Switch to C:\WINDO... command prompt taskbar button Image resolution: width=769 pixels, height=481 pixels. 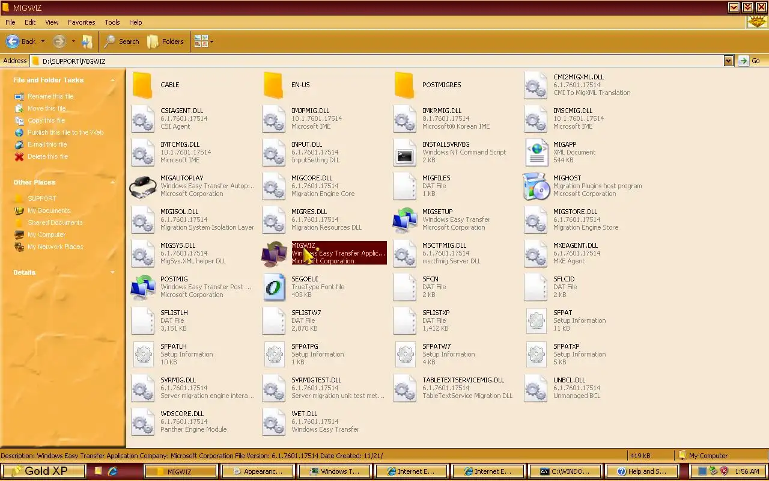565,471
